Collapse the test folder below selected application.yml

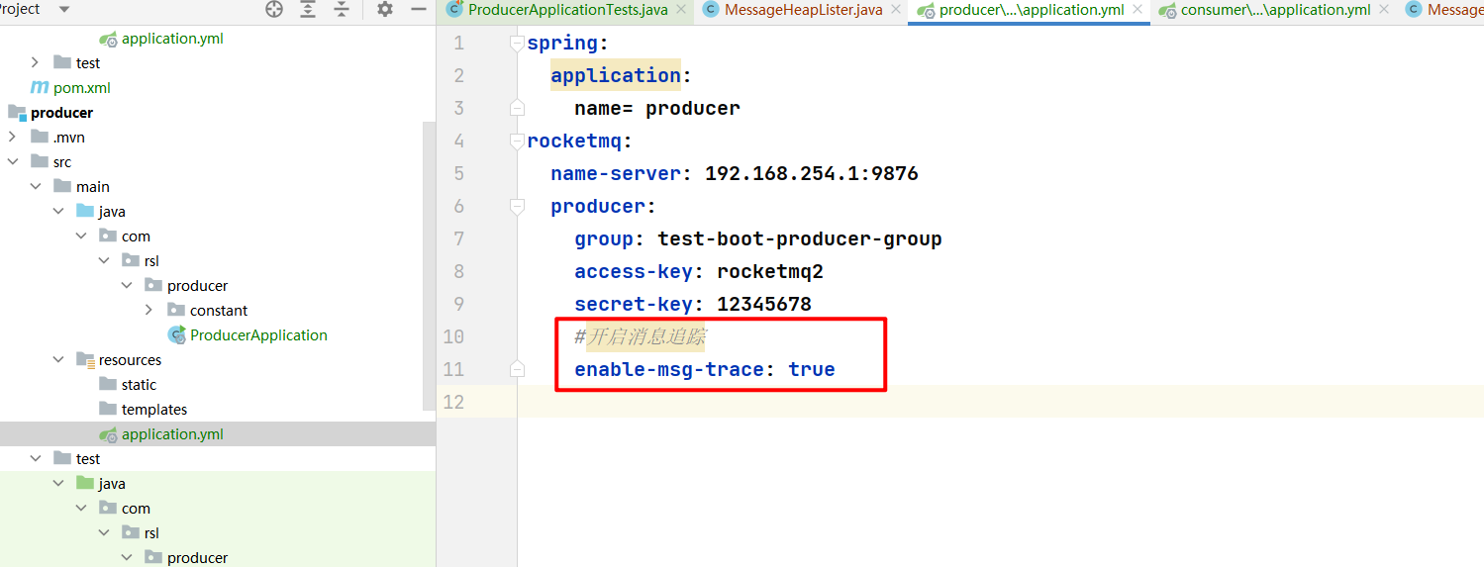point(36,458)
